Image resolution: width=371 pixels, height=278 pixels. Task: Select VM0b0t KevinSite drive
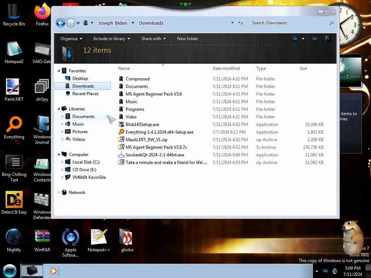click(89, 177)
